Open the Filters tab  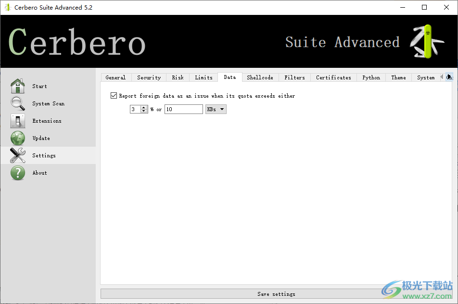click(295, 77)
